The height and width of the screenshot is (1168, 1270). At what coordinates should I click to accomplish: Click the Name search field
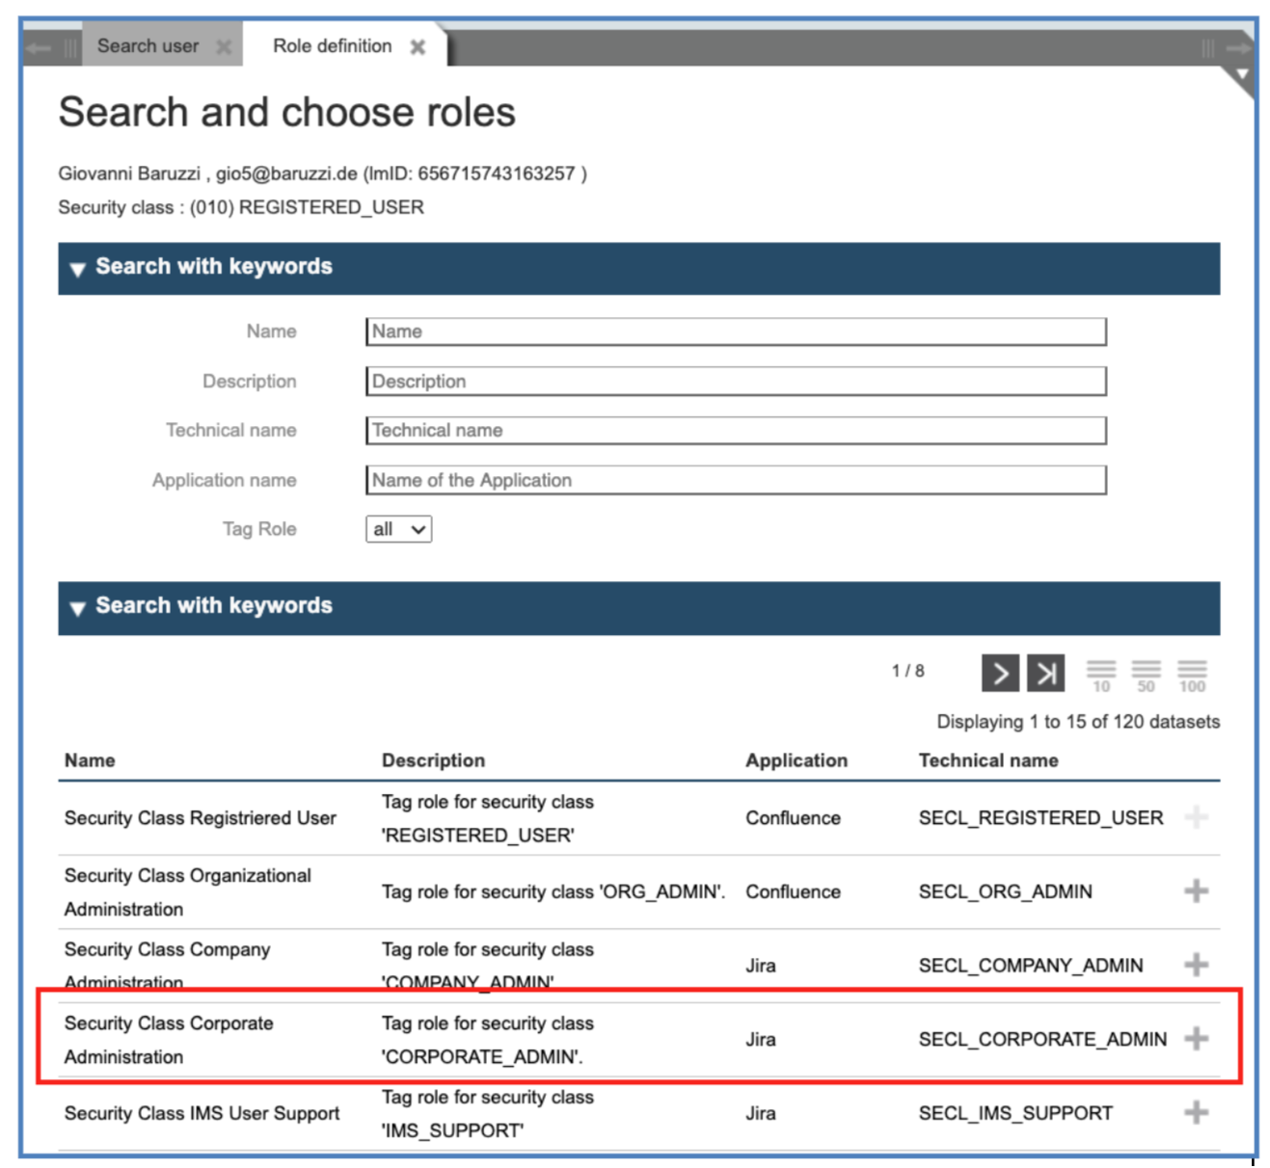coord(735,332)
